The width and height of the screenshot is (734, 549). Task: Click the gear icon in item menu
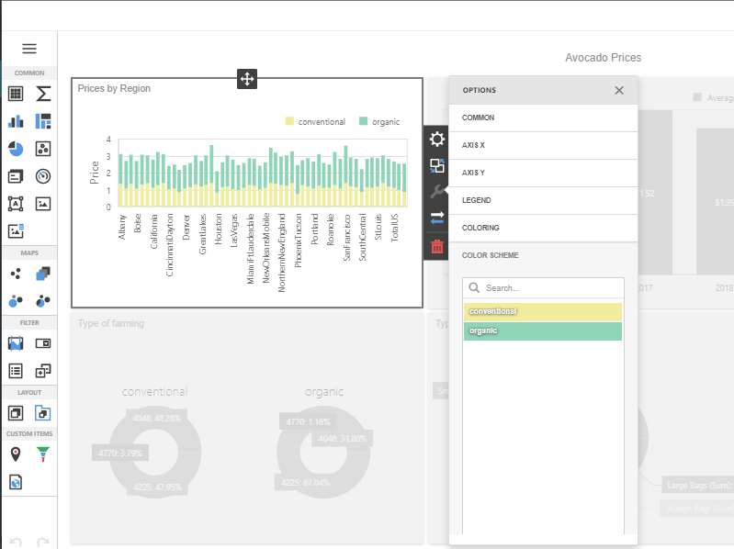tap(436, 140)
